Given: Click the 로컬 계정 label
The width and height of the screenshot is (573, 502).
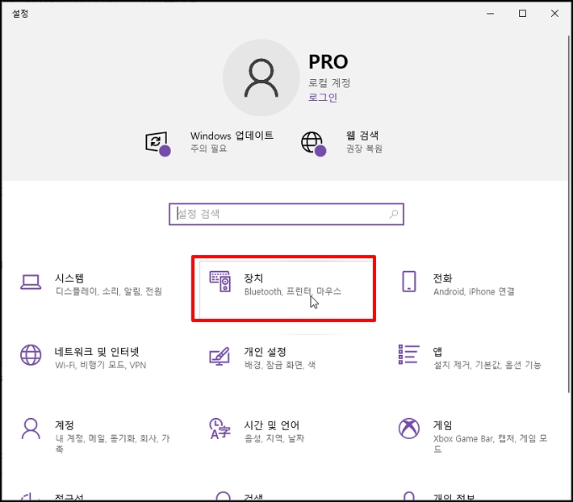Looking at the screenshot, I should [x=329, y=83].
